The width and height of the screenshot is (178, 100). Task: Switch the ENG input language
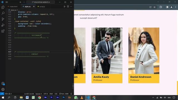point(169,97)
